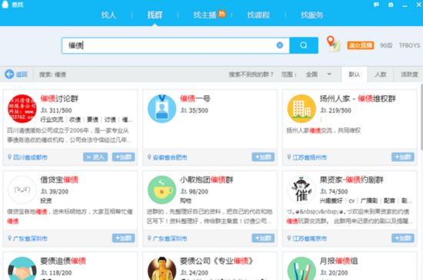Switch to the 找主播 tab
423x280 pixels.
point(205,15)
